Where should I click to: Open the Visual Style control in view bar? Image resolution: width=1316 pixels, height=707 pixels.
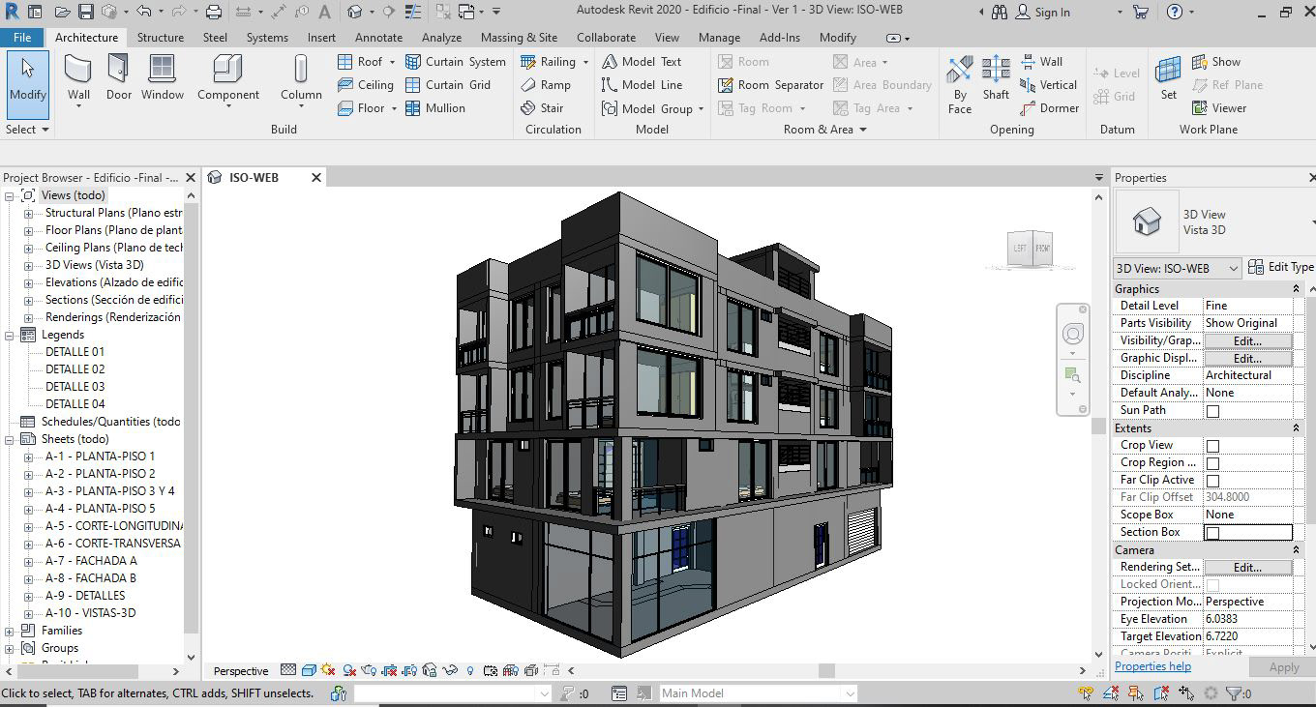point(309,670)
